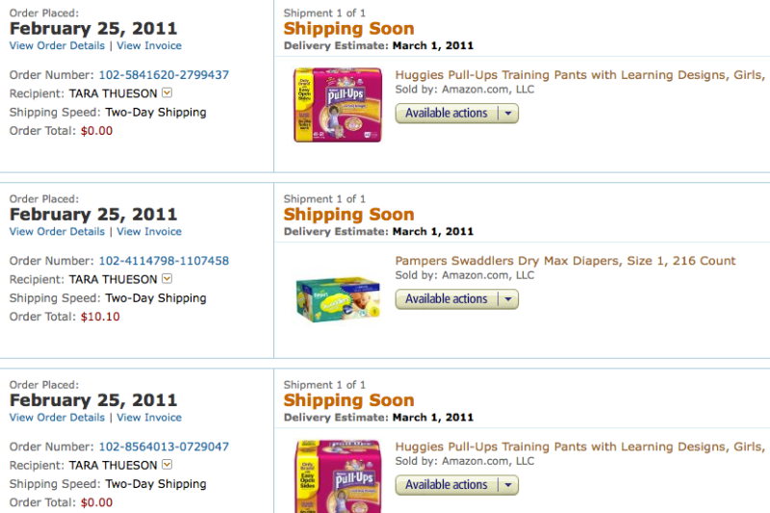The height and width of the screenshot is (513, 770).
Task: Open the third order Pull-Ups product image
Action: point(338,476)
